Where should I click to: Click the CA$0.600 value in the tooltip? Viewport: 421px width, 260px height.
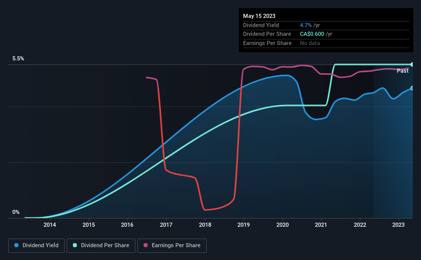click(x=312, y=34)
